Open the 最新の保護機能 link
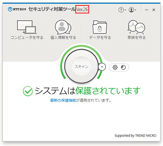Viewport: 163px width, 146px height. 63,100
